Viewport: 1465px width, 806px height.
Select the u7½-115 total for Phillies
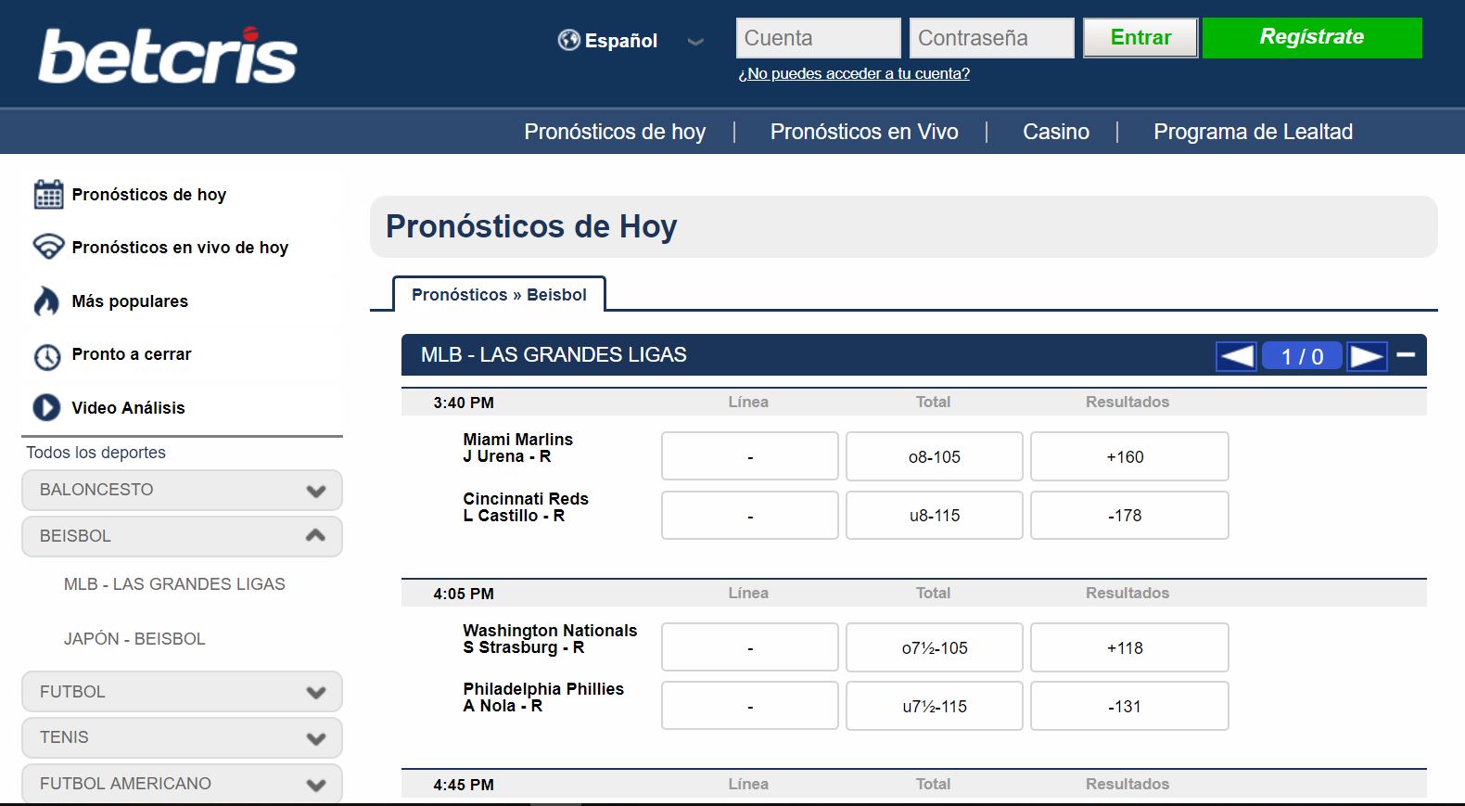934,706
